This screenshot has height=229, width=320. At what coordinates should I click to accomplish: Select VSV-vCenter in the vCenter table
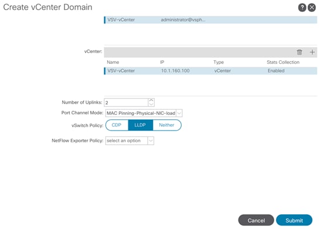[121, 71]
